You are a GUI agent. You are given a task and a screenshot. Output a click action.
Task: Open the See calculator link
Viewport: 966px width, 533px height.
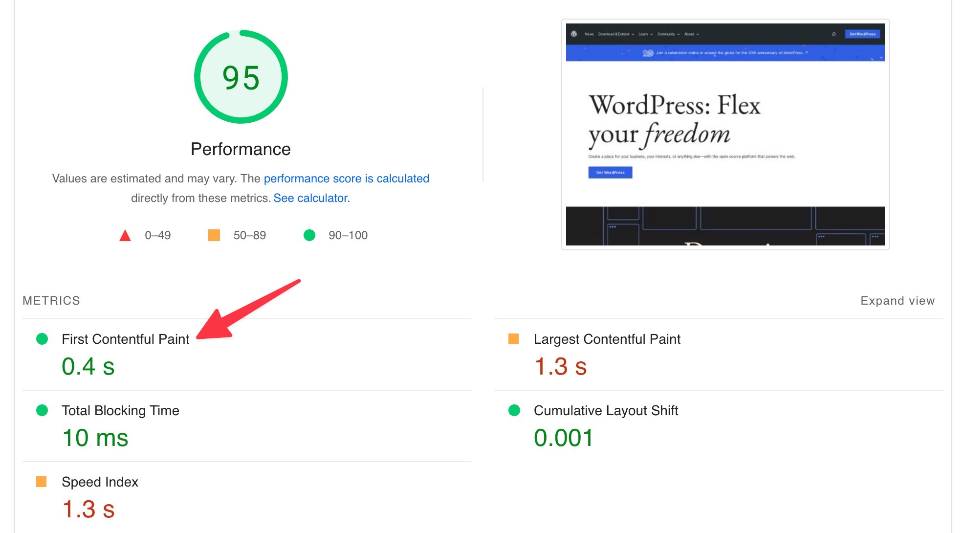coord(311,198)
